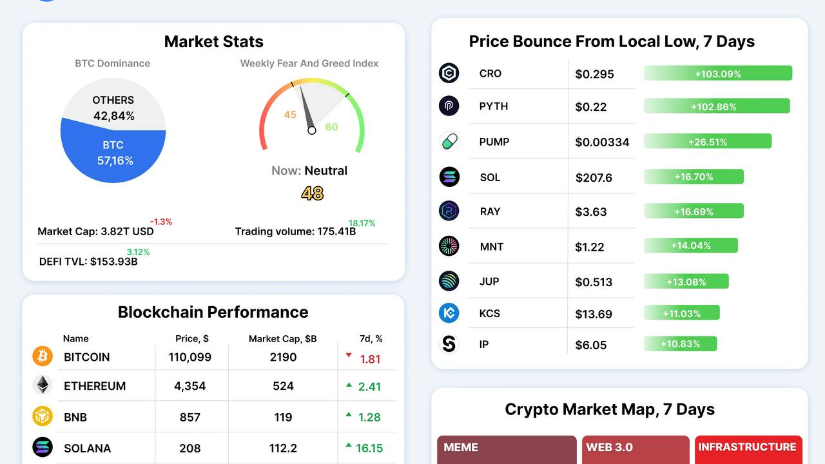Click the SOL price $207.6
Image resolution: width=825 pixels, height=464 pixels.
click(x=594, y=177)
